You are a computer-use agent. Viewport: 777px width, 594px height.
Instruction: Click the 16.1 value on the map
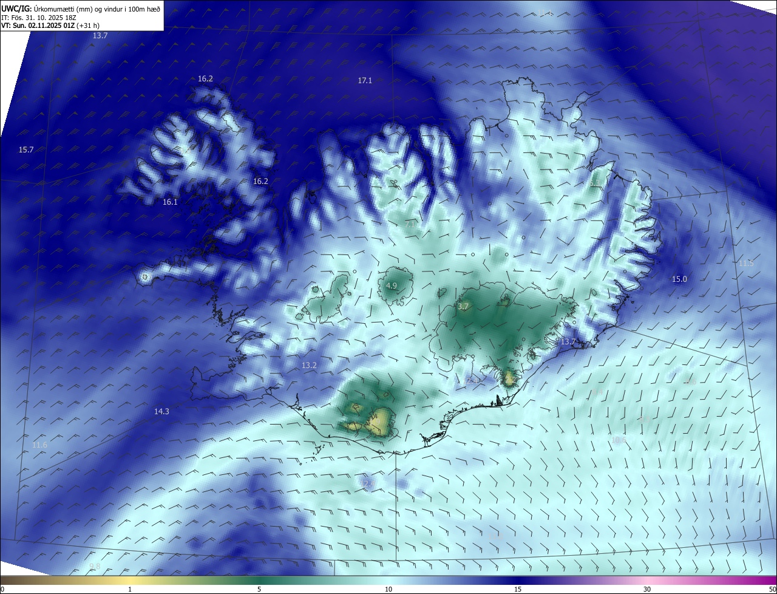[x=170, y=202]
